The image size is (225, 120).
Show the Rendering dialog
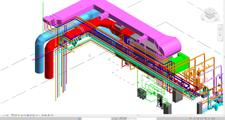click(24, 115)
